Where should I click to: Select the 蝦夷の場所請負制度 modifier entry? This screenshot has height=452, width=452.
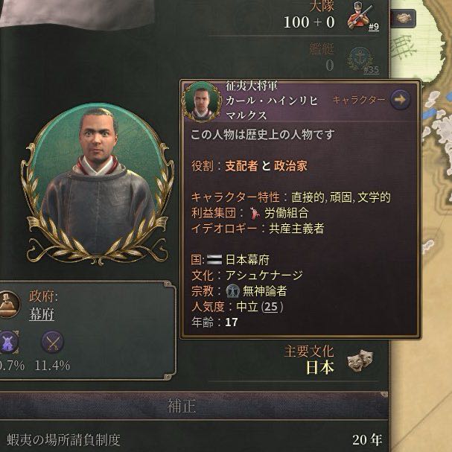(194, 439)
